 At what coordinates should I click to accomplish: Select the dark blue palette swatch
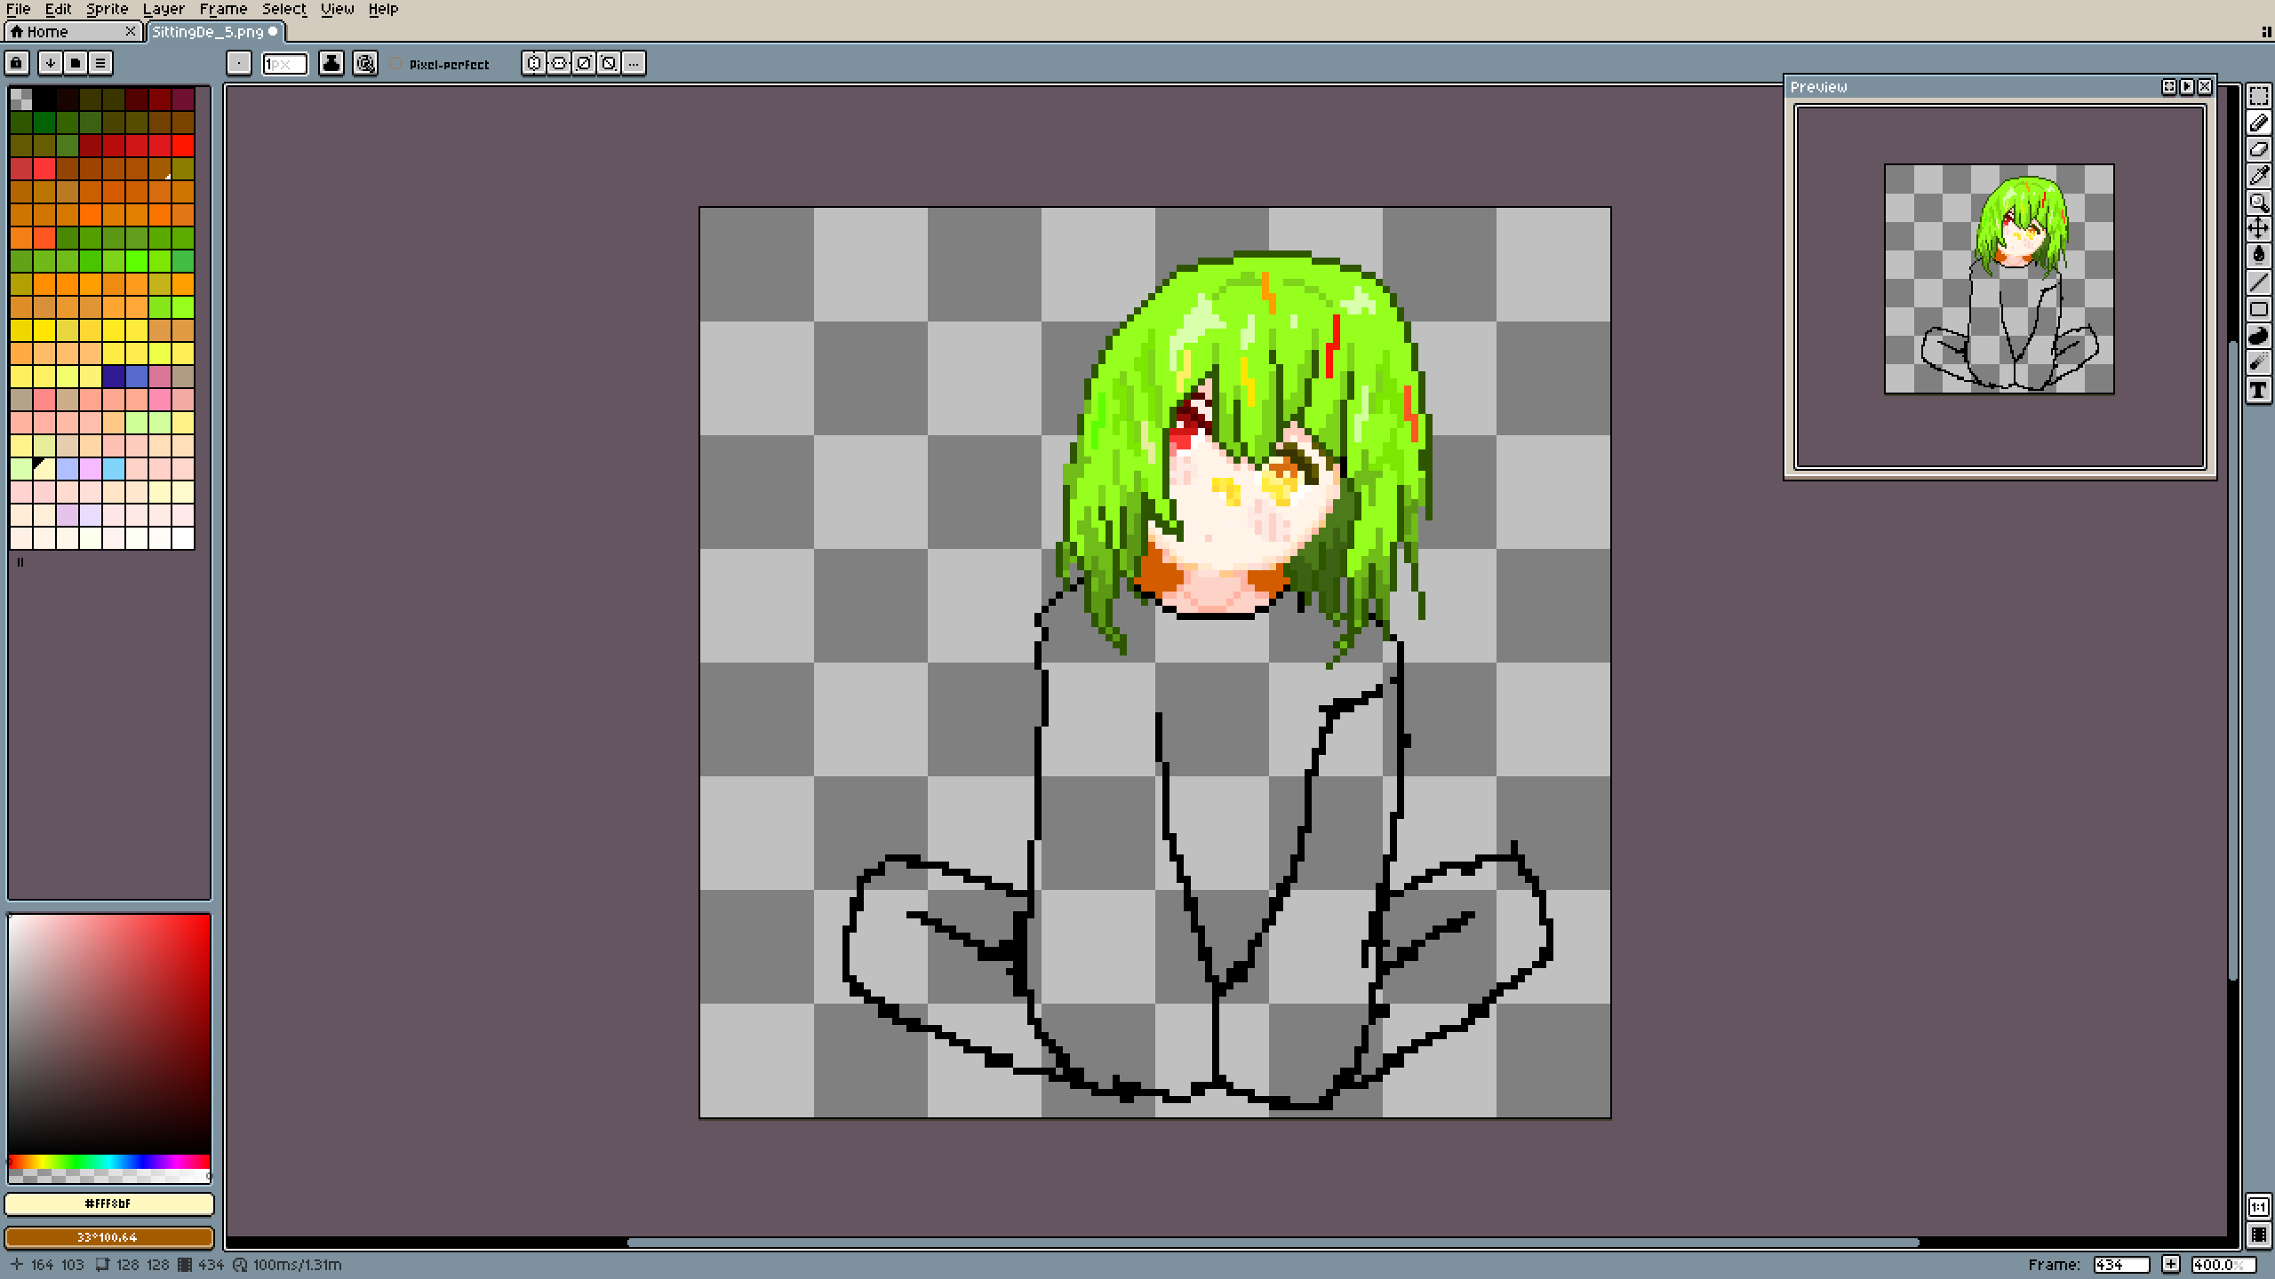pyautogui.click(x=114, y=377)
